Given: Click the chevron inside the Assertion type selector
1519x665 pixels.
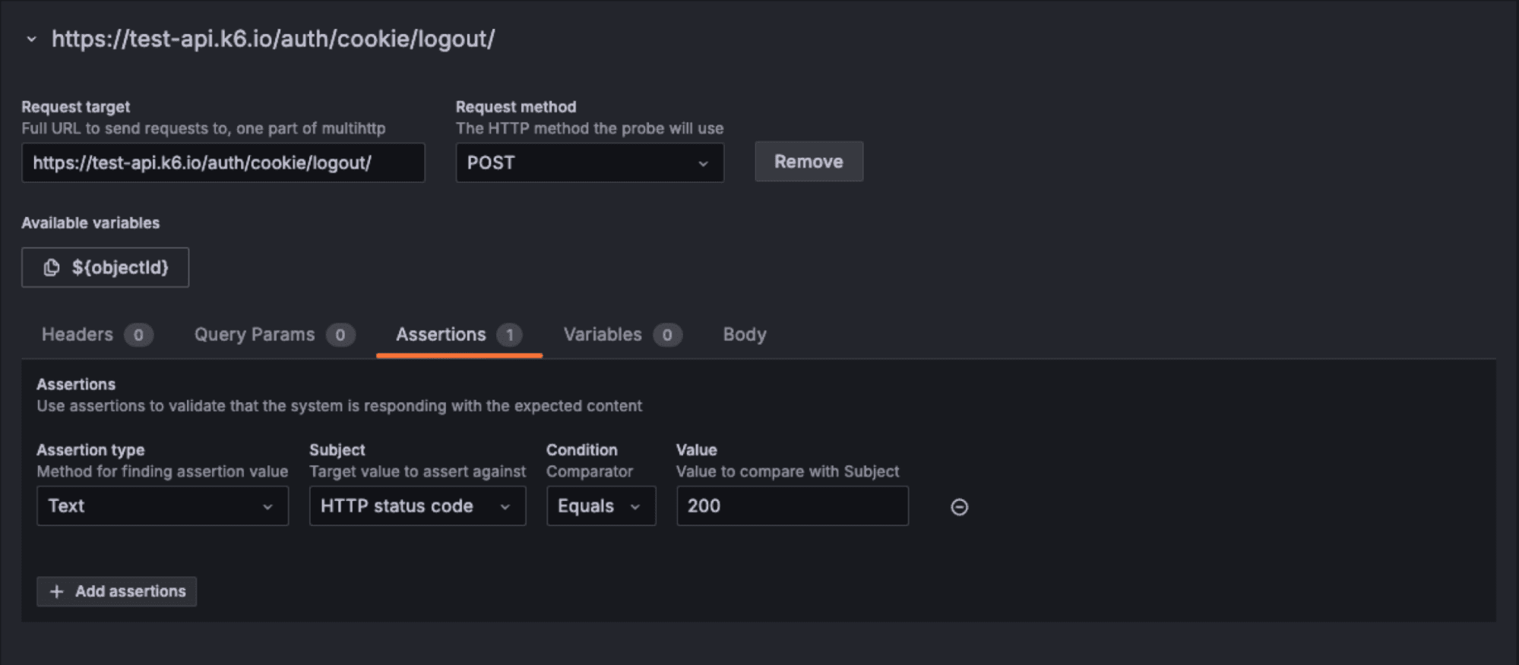Looking at the screenshot, I should point(267,506).
